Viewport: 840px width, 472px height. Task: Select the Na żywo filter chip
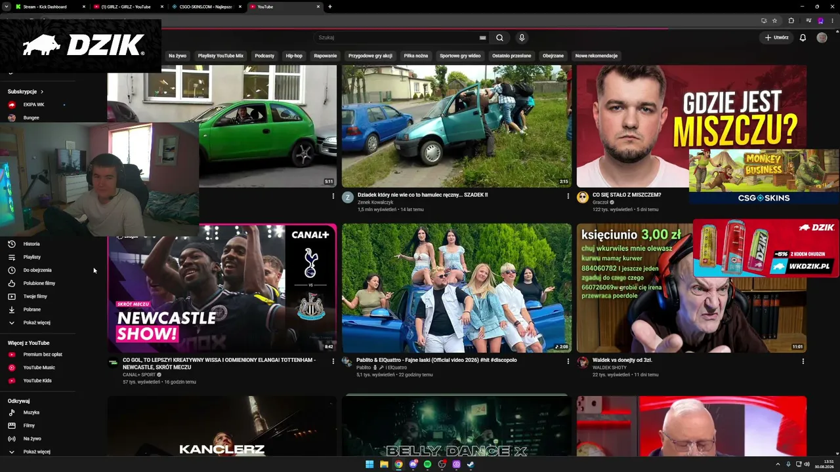click(x=177, y=56)
